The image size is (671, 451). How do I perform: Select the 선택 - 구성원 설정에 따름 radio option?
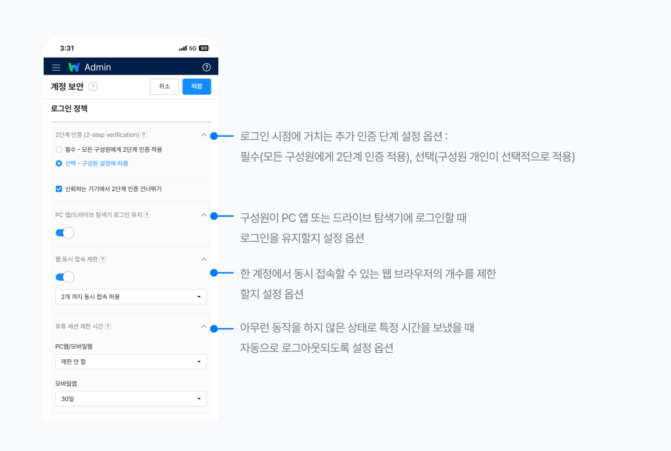coord(58,163)
